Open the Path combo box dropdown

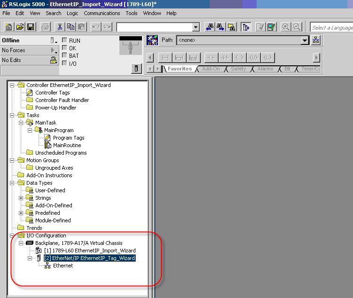305,40
